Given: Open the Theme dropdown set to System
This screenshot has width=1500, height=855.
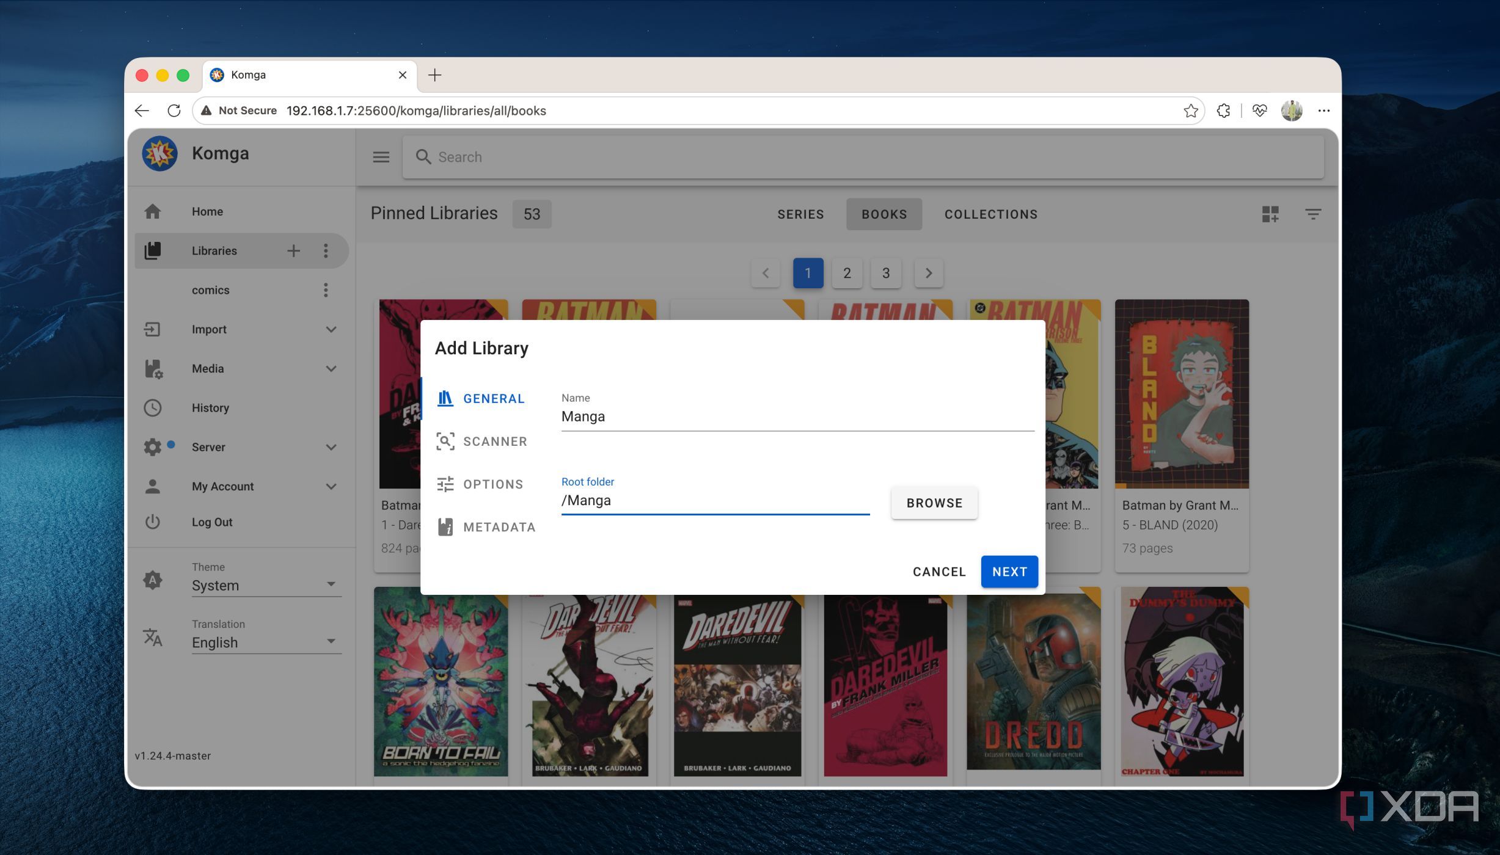Looking at the screenshot, I should (x=266, y=585).
